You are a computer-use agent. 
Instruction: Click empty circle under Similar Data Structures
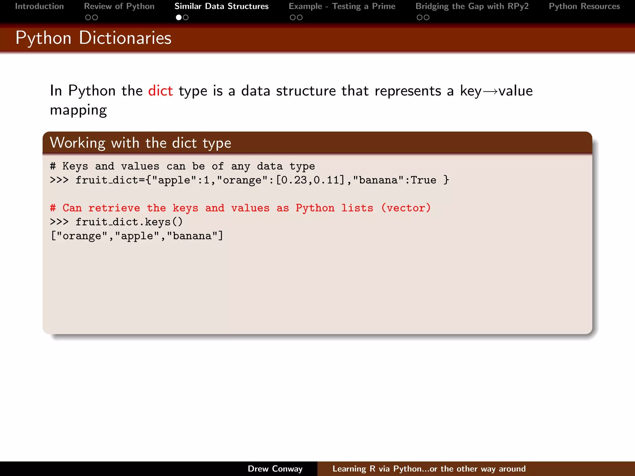186,18
